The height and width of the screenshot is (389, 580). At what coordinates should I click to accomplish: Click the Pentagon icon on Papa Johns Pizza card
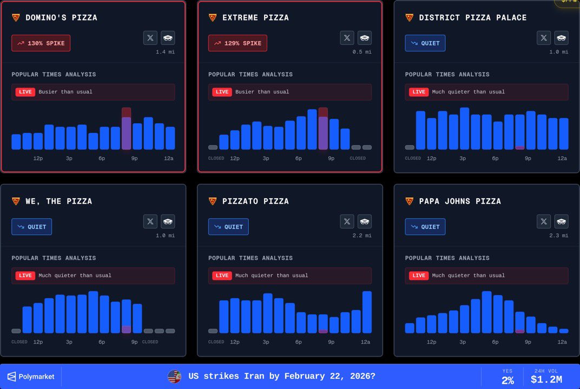point(562,222)
